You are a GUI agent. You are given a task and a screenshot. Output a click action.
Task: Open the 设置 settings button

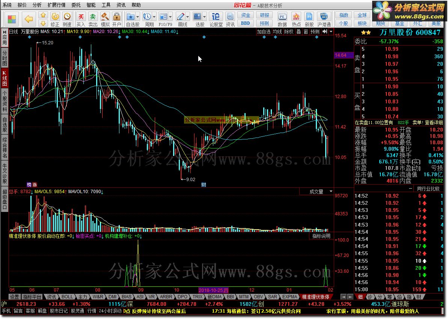tap(15, 297)
